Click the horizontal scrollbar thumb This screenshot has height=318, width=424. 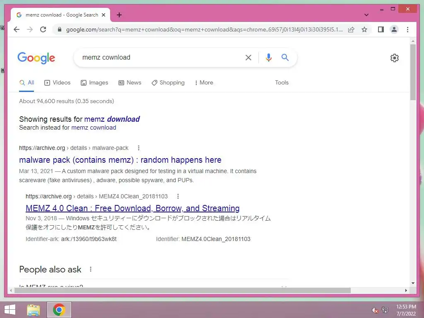(x=183, y=290)
